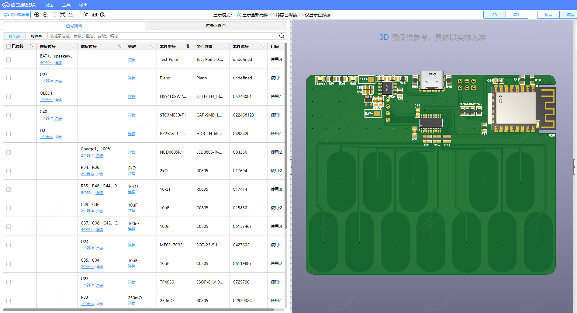Screen dimensions: 577x313
Task: Click the rotate/flip board view icon
Action: (x=71, y=15)
